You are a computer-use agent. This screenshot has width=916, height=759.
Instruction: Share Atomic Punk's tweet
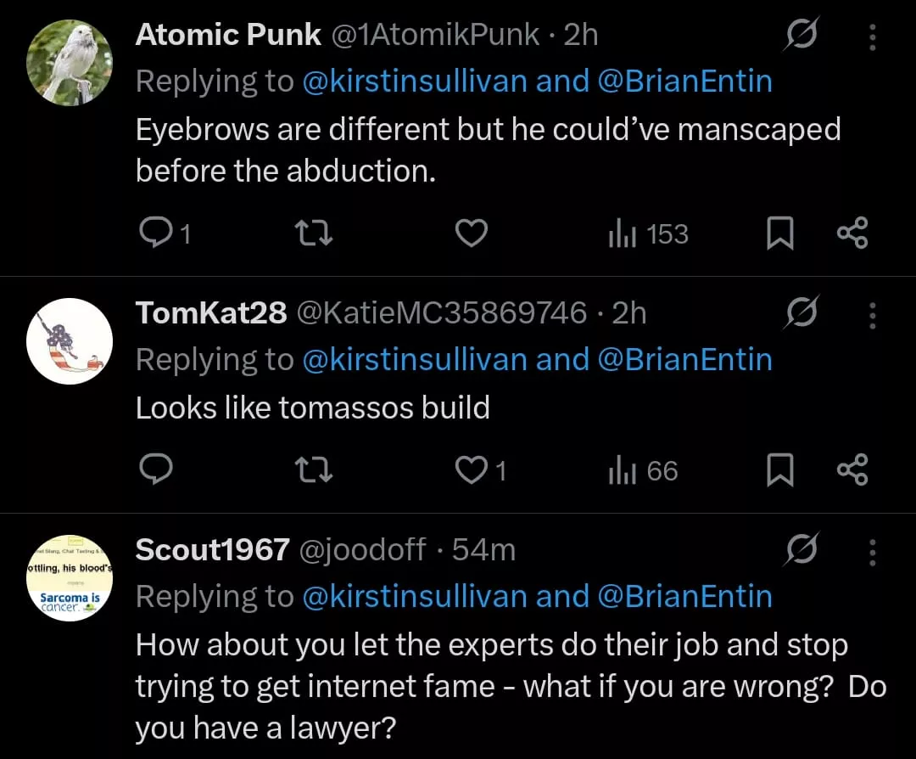(852, 233)
